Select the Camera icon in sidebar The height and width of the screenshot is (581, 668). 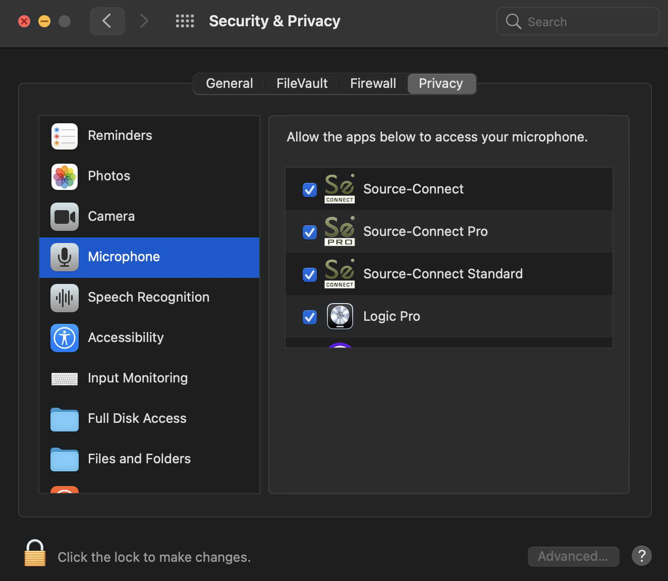click(x=65, y=217)
